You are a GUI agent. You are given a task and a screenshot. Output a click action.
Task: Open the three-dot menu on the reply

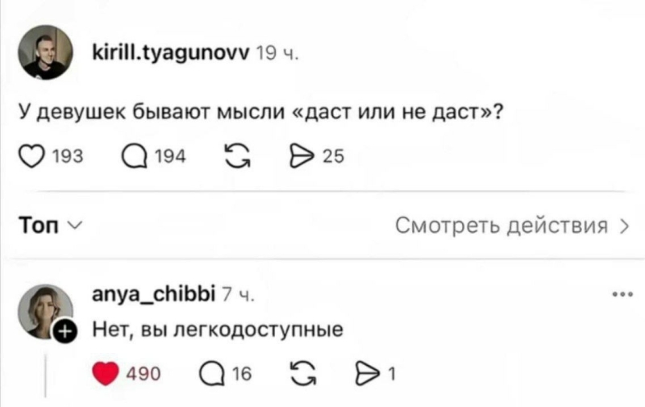point(621,294)
